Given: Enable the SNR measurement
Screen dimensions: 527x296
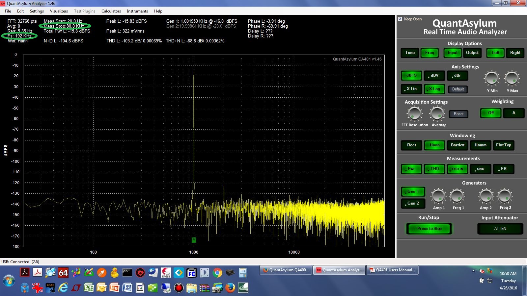Looking at the screenshot, I should click(x=480, y=169).
